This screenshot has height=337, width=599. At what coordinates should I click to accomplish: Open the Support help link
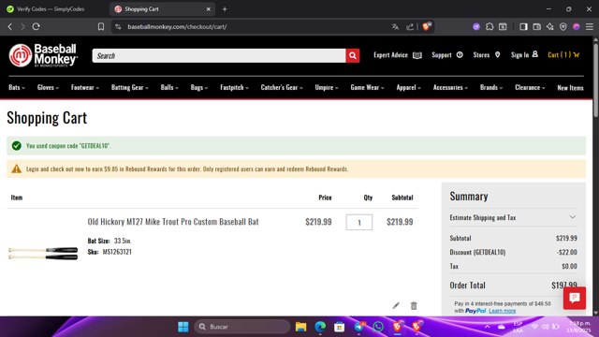tap(447, 55)
